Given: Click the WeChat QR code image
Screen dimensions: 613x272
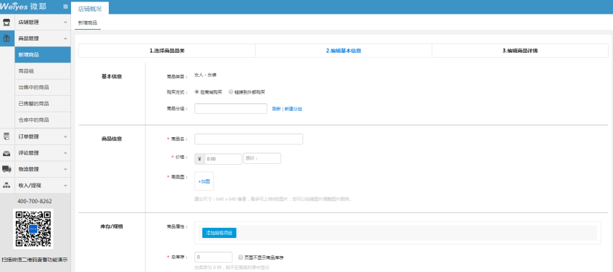Looking at the screenshot, I should (x=33, y=229).
